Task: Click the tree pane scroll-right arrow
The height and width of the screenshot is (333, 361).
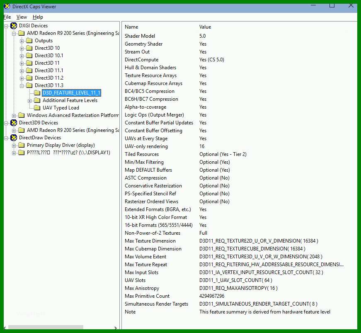Action: [x=116, y=328]
